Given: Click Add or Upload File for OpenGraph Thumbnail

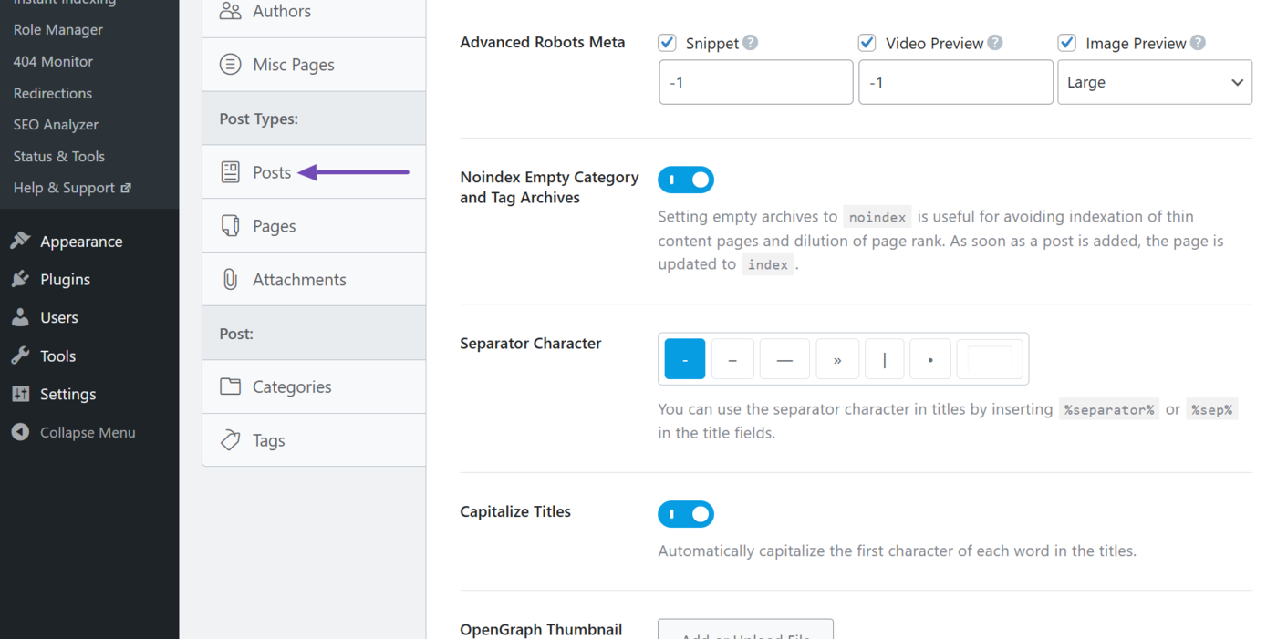Looking at the screenshot, I should [745, 633].
